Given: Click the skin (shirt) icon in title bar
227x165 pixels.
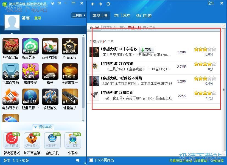Looking at the screenshot, I should (52, 3).
